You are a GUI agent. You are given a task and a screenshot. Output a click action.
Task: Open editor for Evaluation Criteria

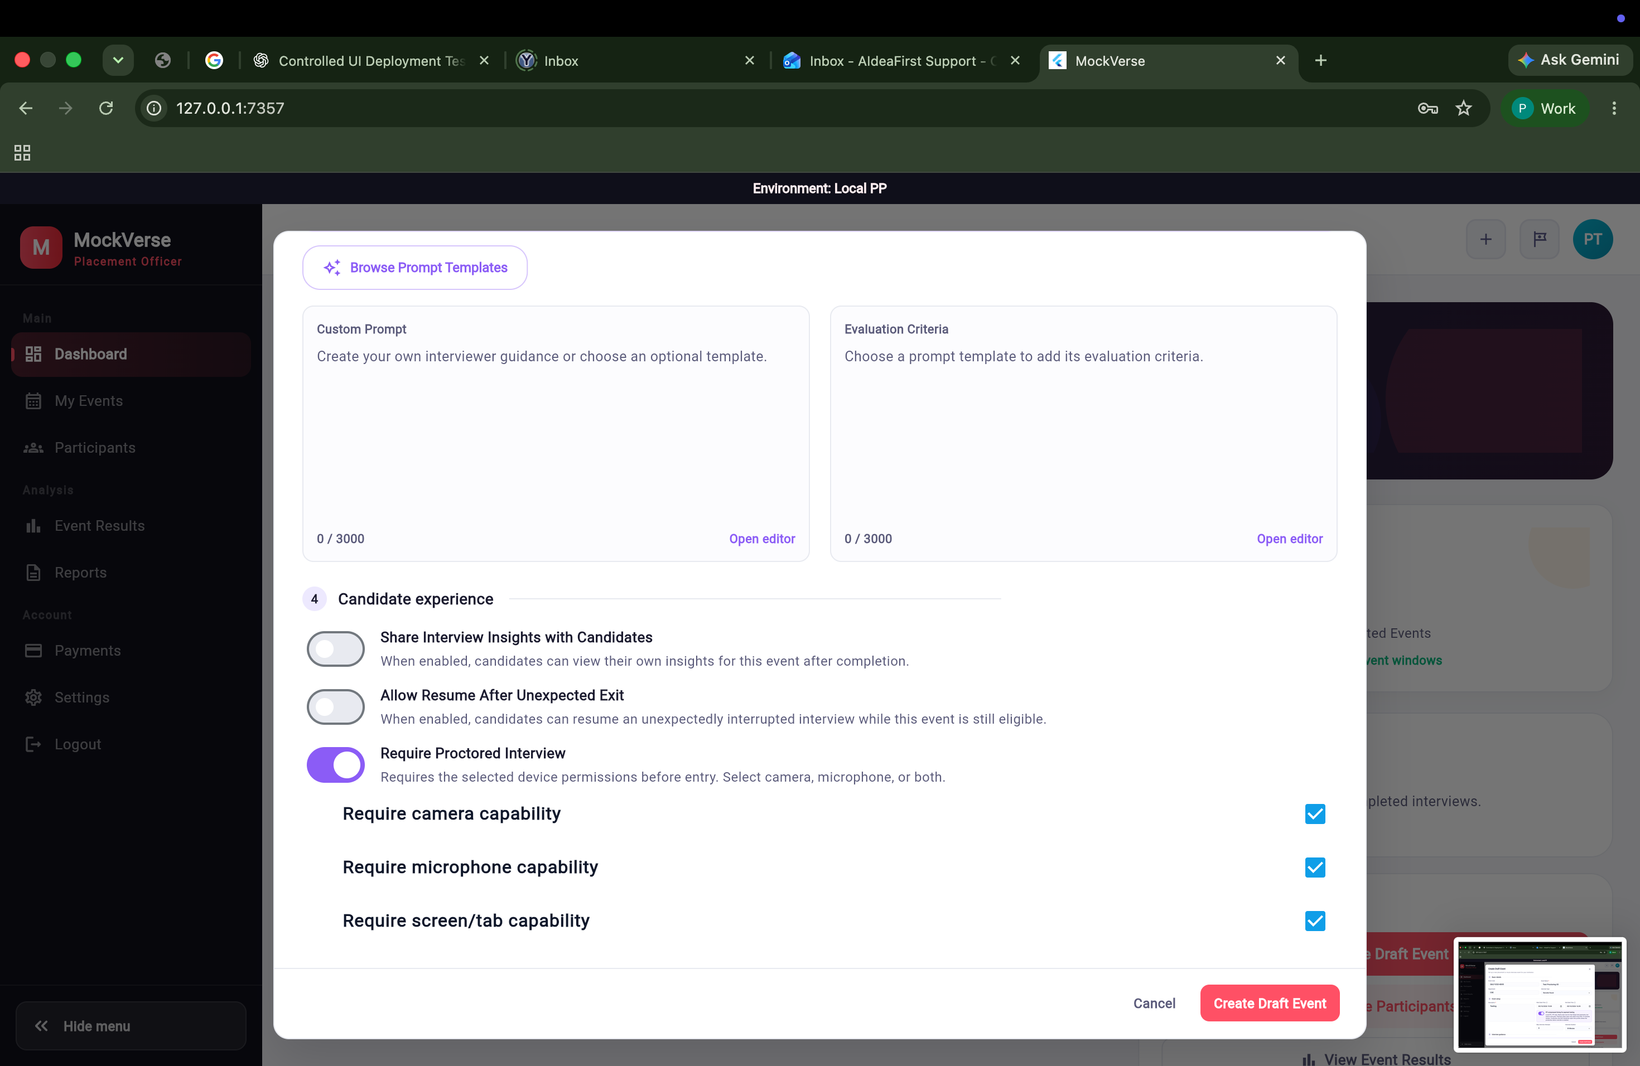click(1289, 539)
